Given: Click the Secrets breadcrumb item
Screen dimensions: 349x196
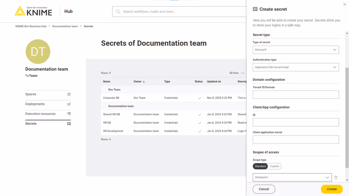Looking at the screenshot, I should point(88,26).
